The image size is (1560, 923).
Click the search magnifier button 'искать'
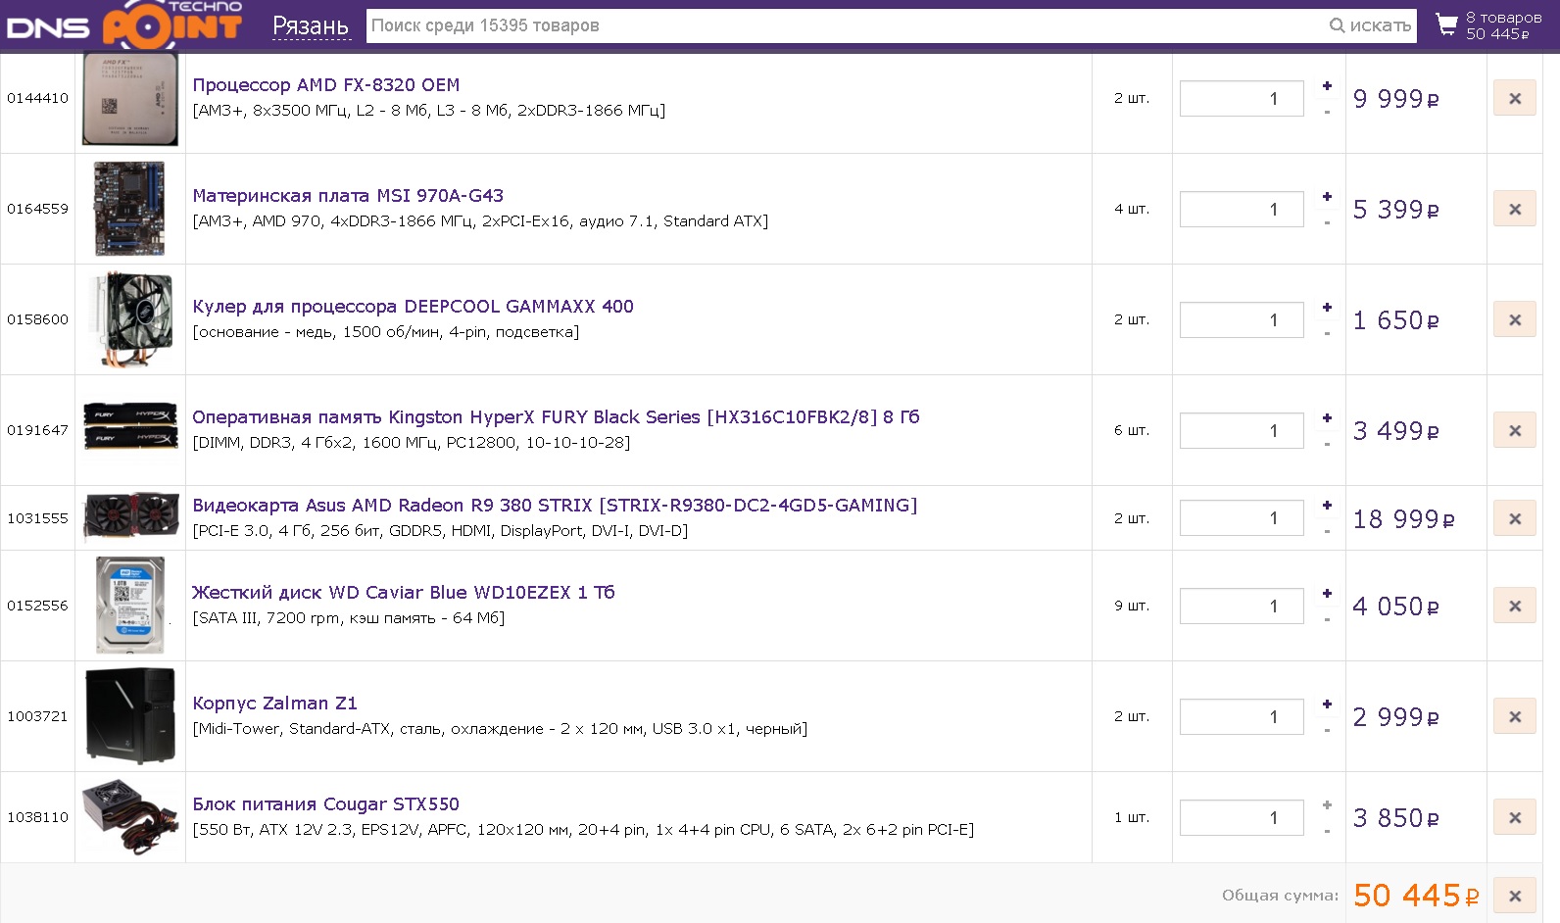pyautogui.click(x=1370, y=25)
